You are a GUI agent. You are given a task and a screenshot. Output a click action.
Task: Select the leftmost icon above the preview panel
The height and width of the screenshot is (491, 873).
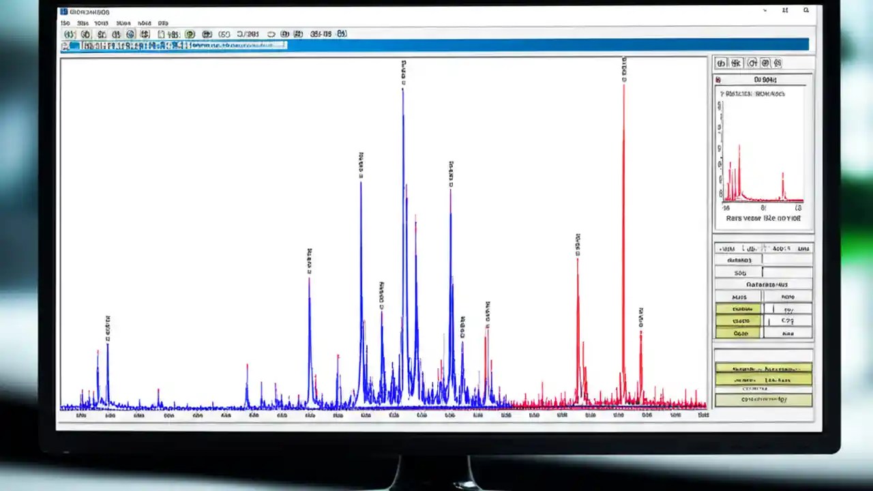pos(722,63)
